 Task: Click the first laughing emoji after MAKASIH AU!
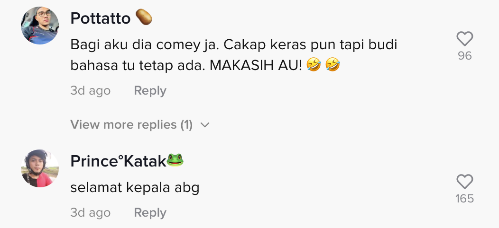click(x=314, y=65)
